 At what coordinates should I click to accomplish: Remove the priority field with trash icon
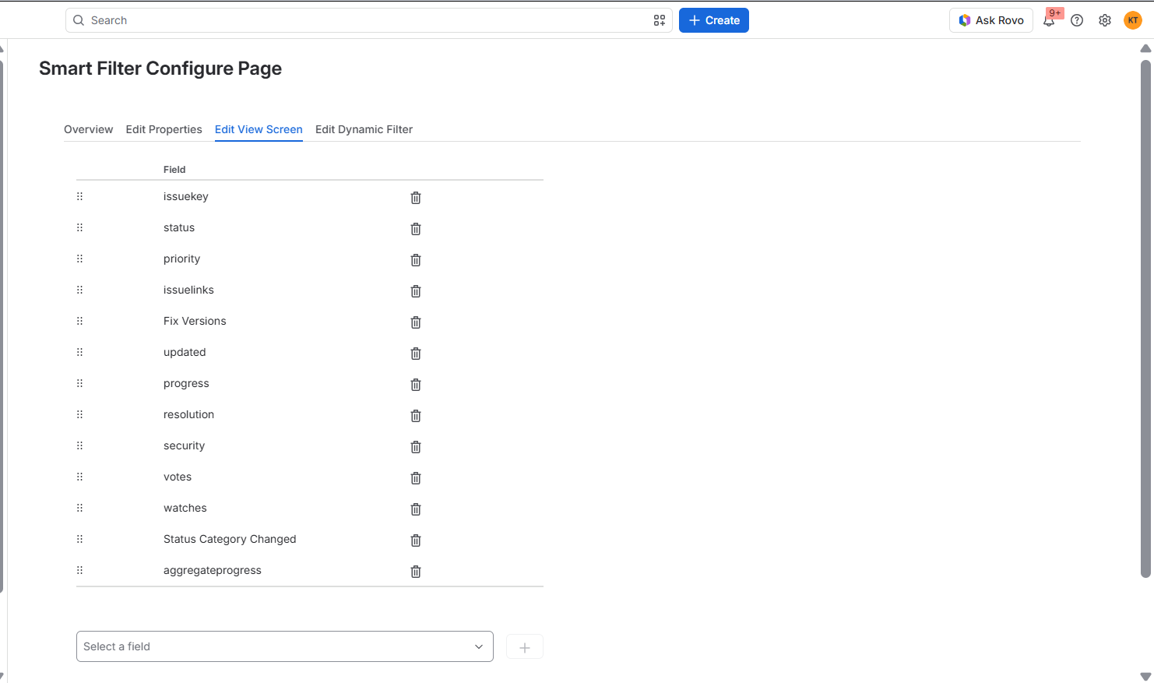tap(416, 260)
